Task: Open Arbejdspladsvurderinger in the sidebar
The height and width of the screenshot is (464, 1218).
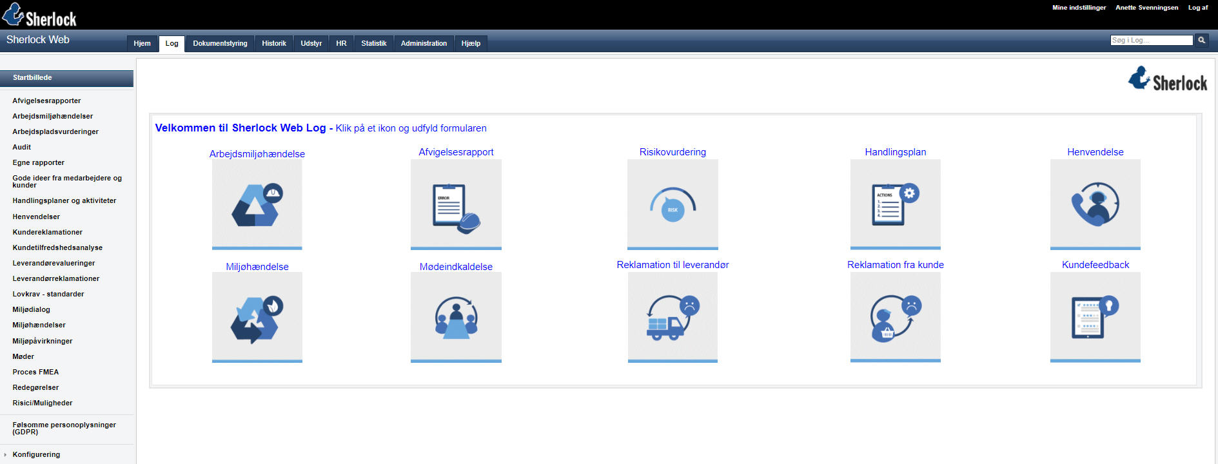Action: 55,131
